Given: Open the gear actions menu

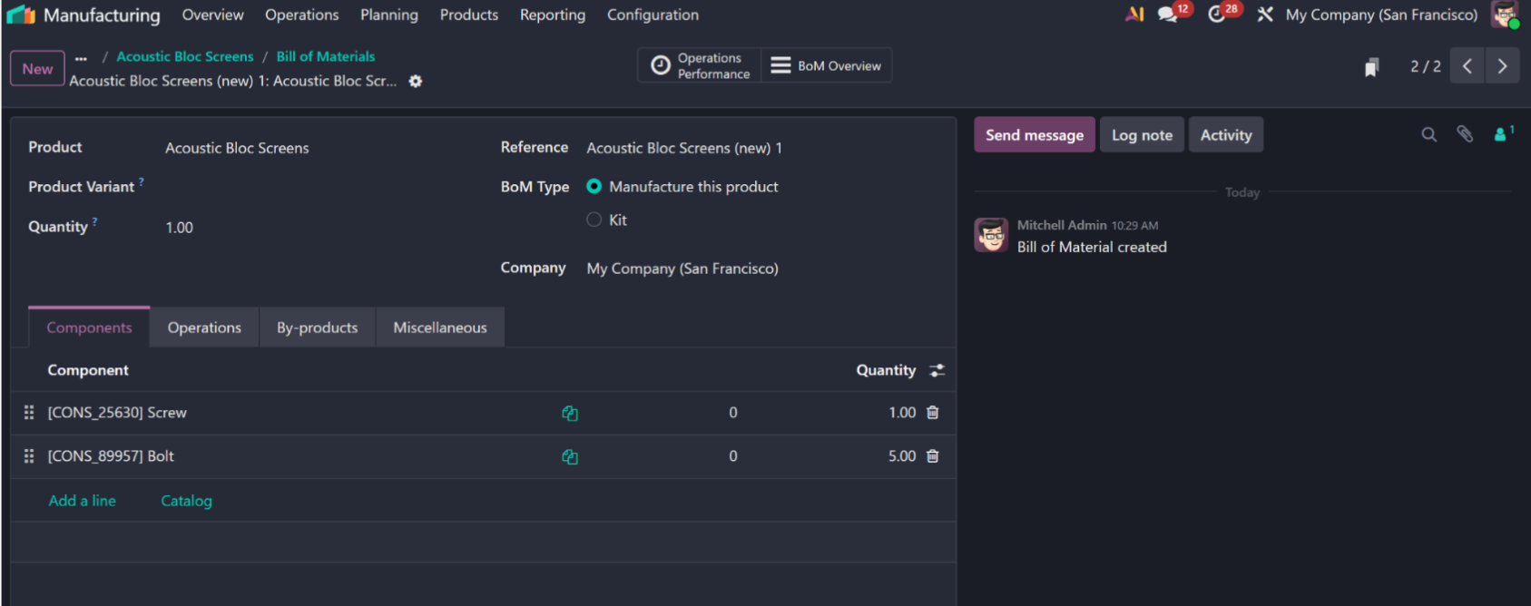Looking at the screenshot, I should click(416, 81).
